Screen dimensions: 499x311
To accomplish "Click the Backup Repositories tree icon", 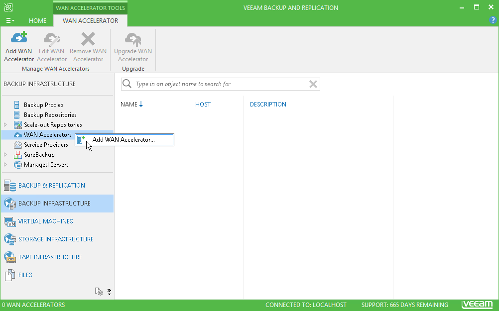I will pyautogui.click(x=16, y=115).
